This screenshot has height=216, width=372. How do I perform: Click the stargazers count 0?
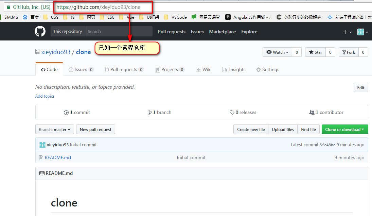(330, 52)
